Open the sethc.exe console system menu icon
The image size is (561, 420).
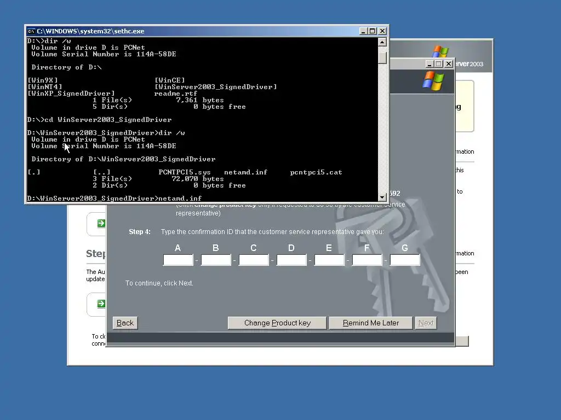(x=31, y=31)
